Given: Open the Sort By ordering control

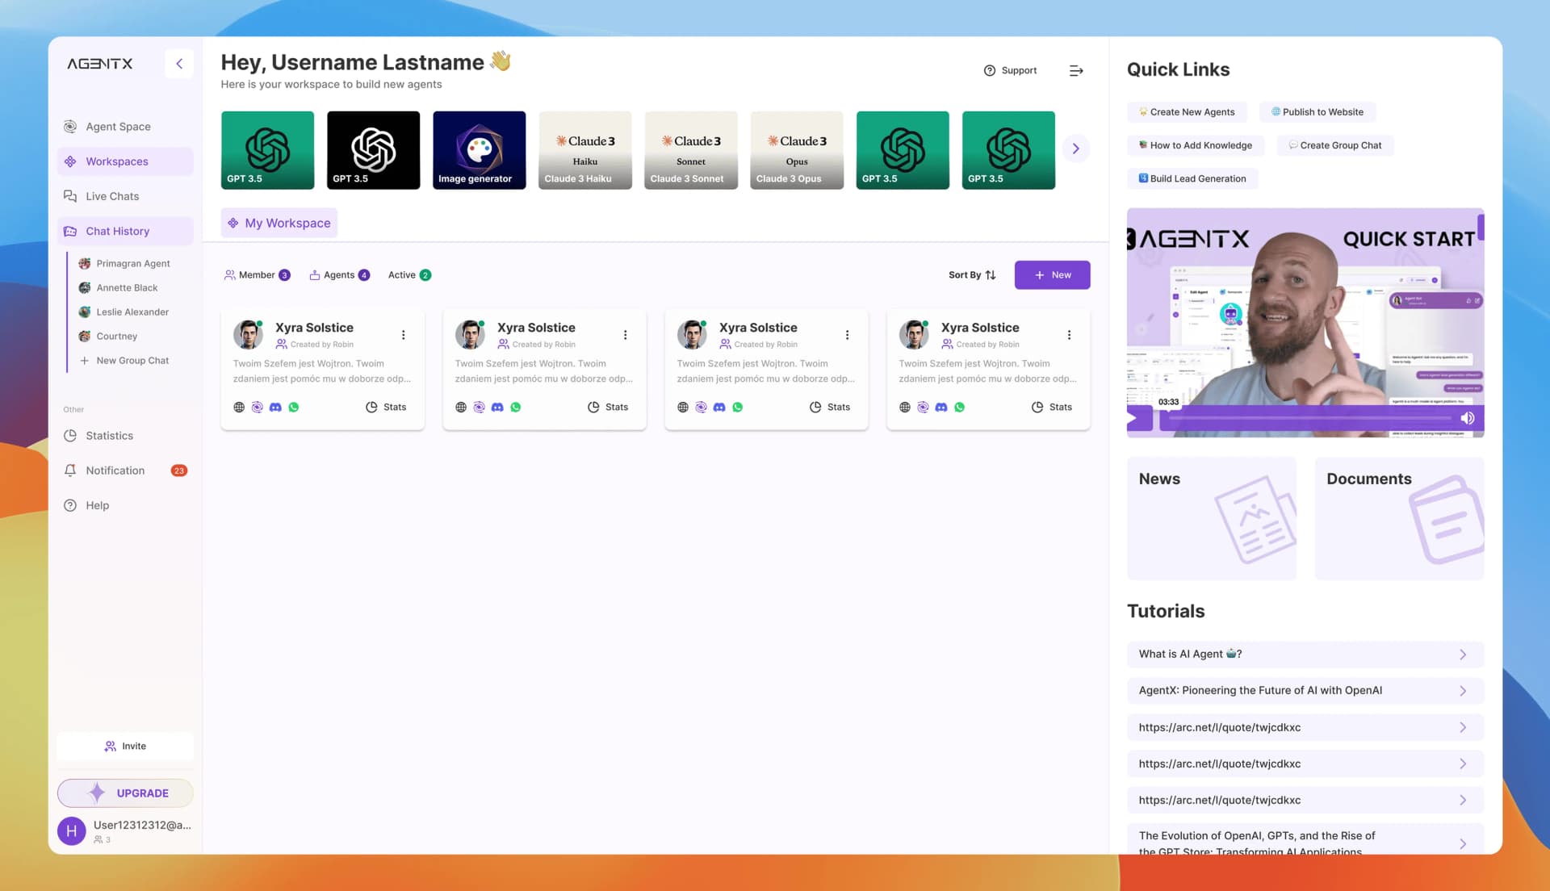Looking at the screenshot, I should click(x=972, y=274).
